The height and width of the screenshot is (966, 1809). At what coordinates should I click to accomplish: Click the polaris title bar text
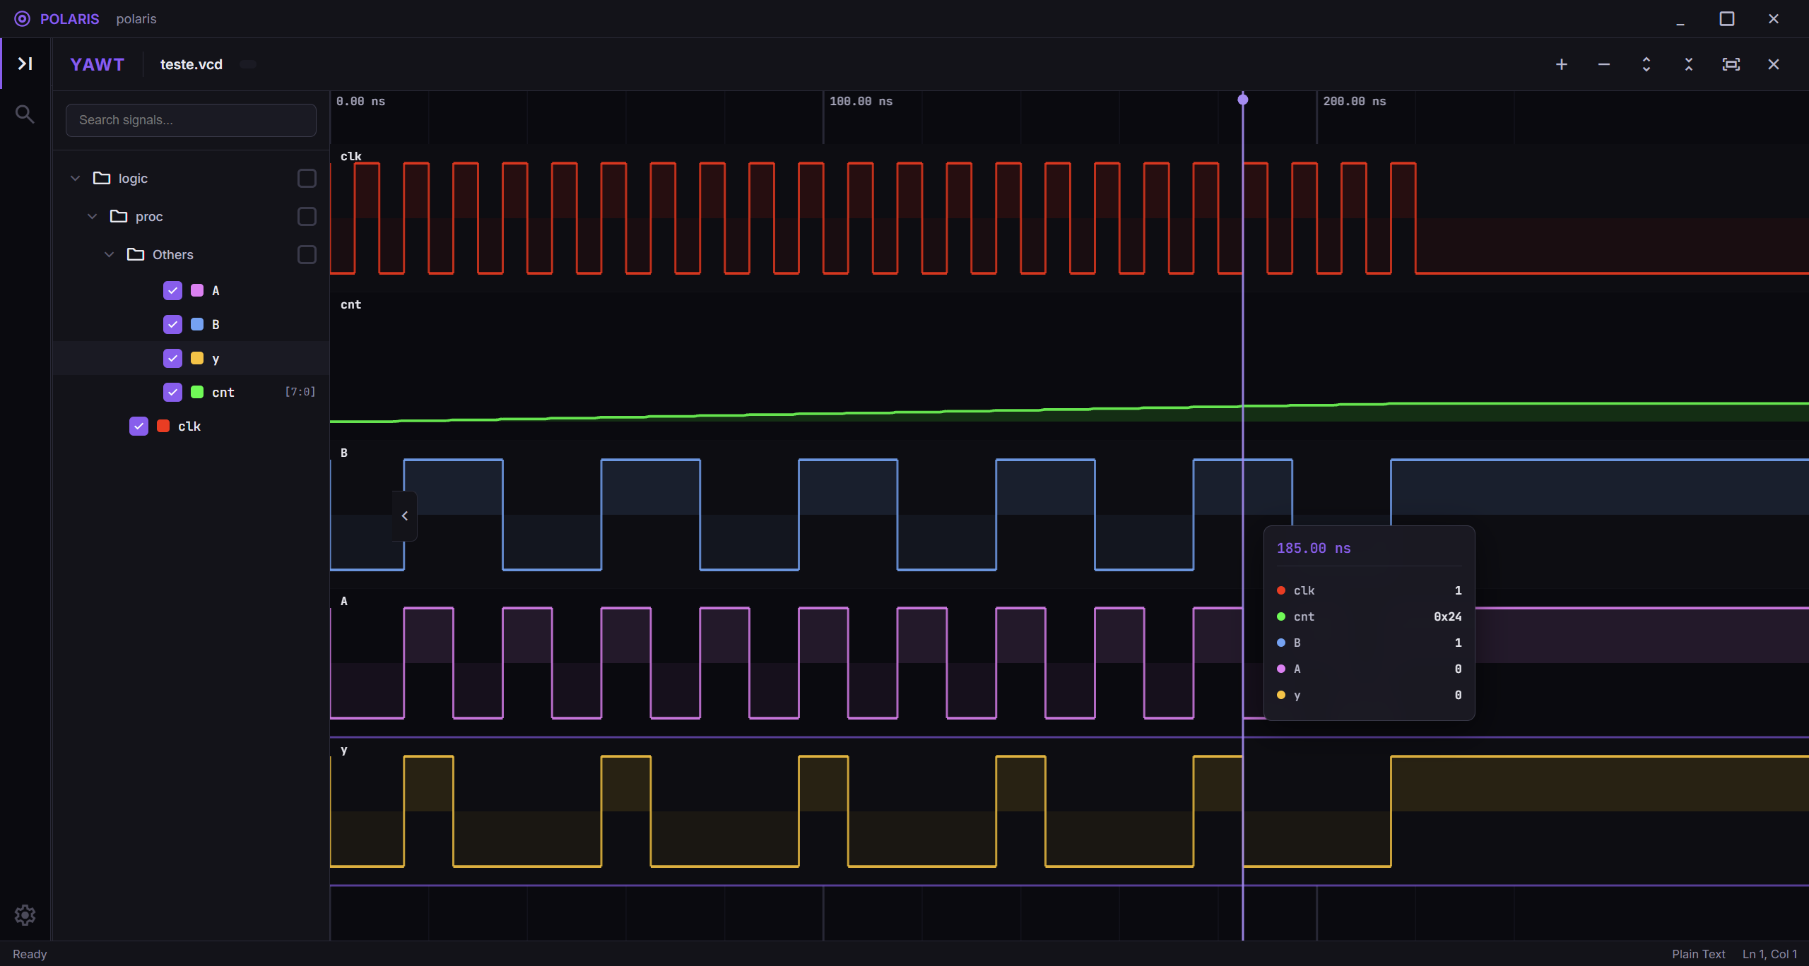point(136,19)
